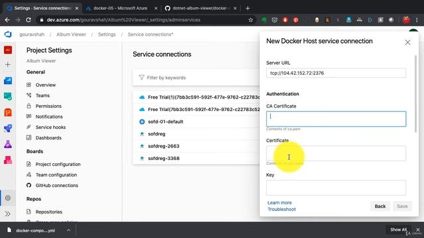
Task: Open Test Plans flask icon
Action: 8,144
